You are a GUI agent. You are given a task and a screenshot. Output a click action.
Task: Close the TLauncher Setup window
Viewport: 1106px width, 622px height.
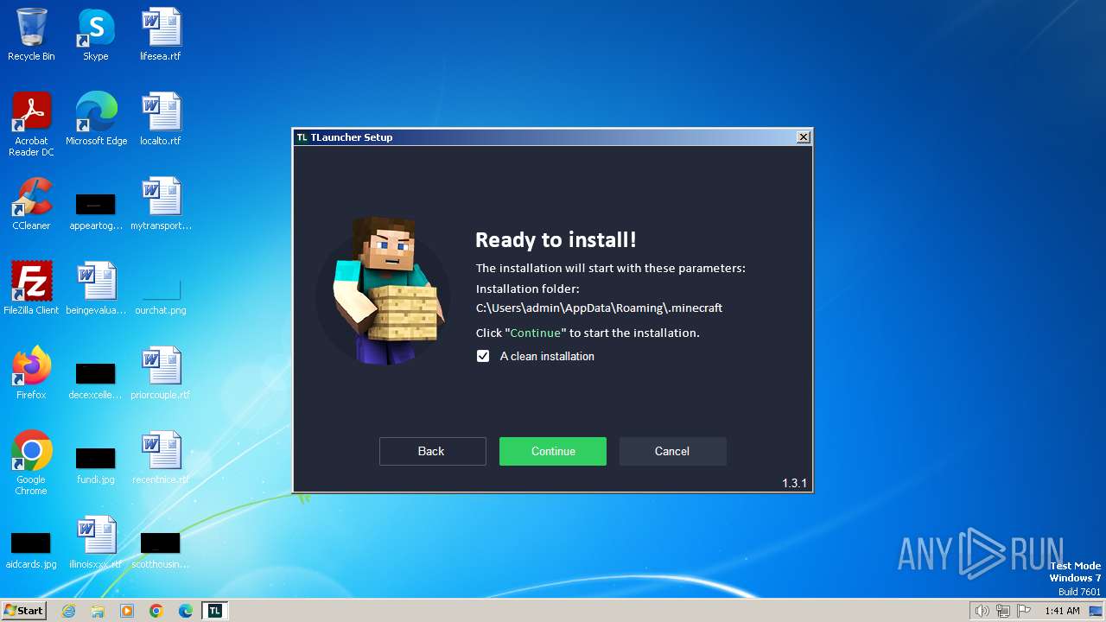[x=803, y=137]
